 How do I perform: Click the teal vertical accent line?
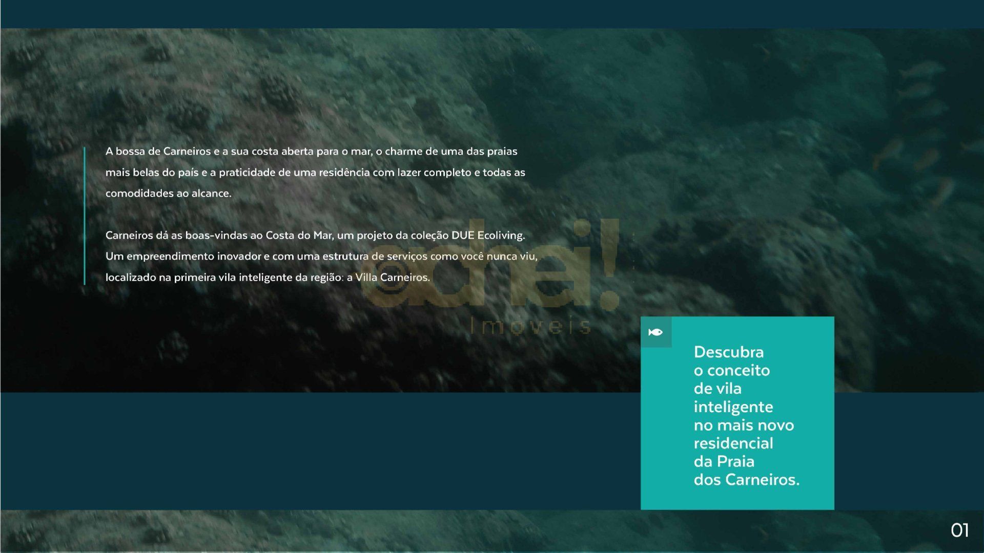[x=85, y=215]
